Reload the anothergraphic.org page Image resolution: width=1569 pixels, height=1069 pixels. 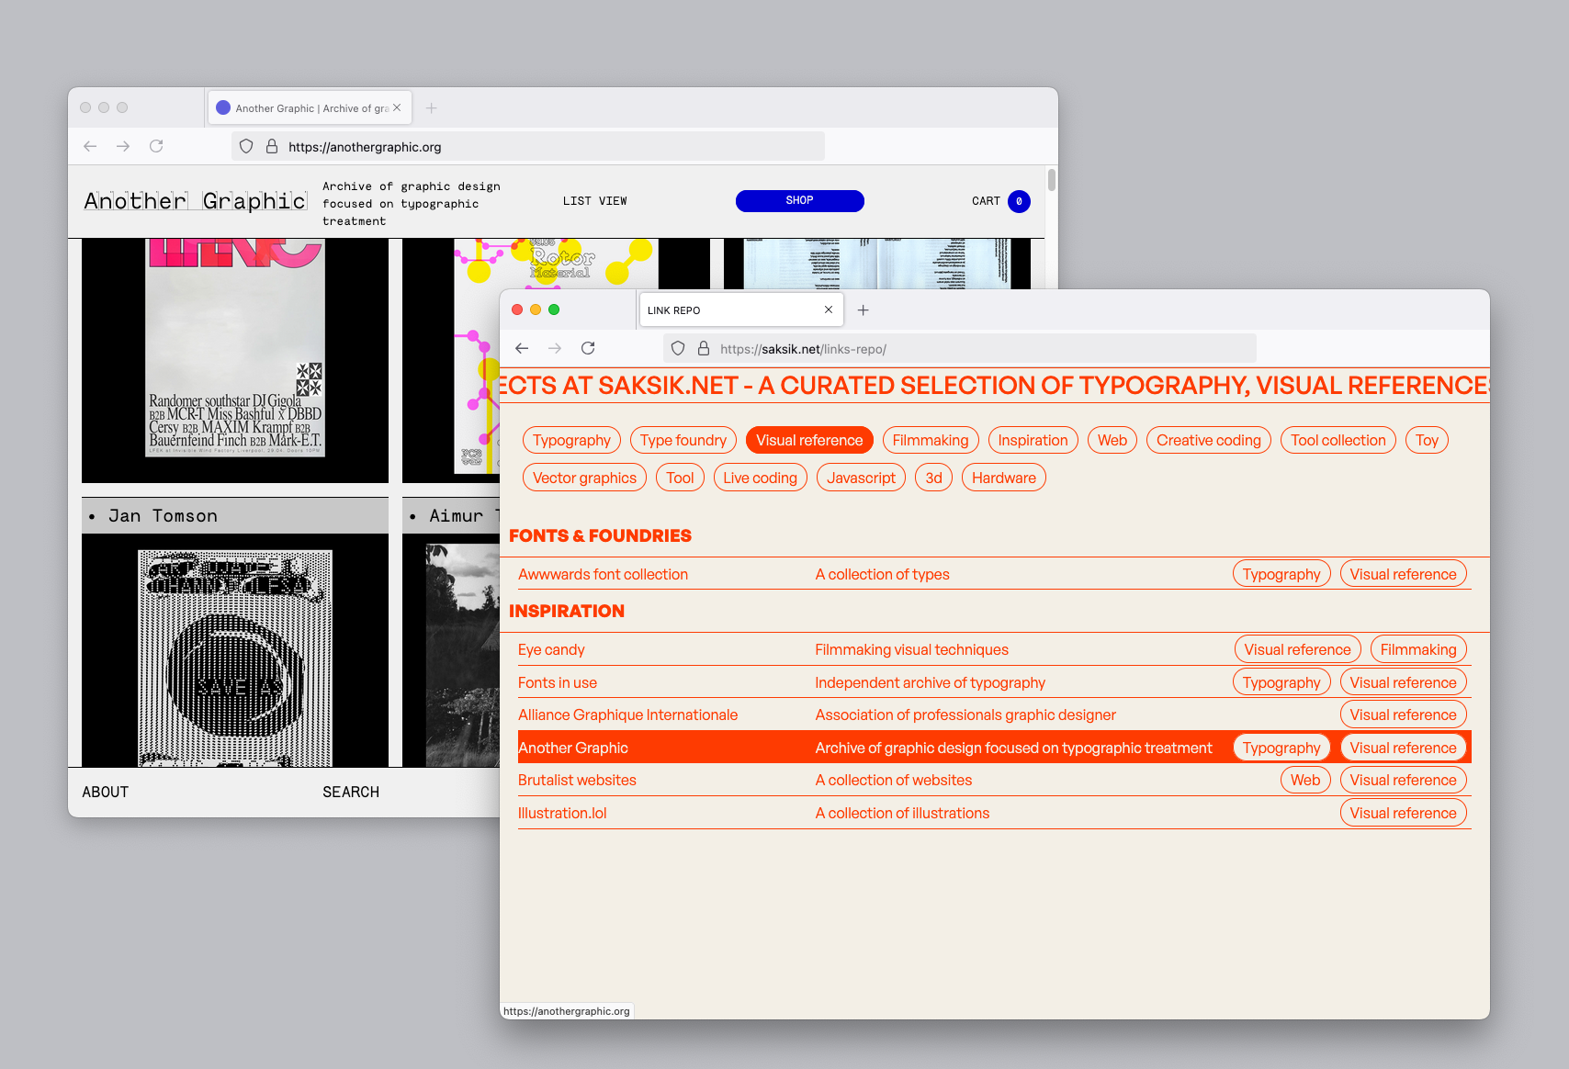[x=156, y=146]
